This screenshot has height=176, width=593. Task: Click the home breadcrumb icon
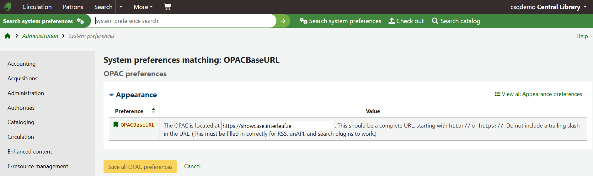(8, 36)
